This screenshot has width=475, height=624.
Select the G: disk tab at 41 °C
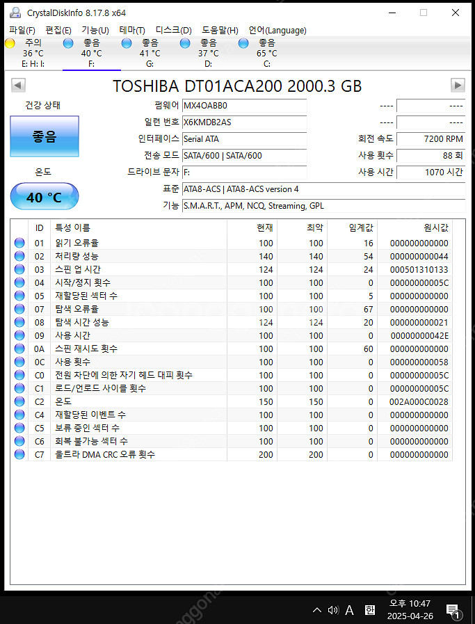point(150,53)
